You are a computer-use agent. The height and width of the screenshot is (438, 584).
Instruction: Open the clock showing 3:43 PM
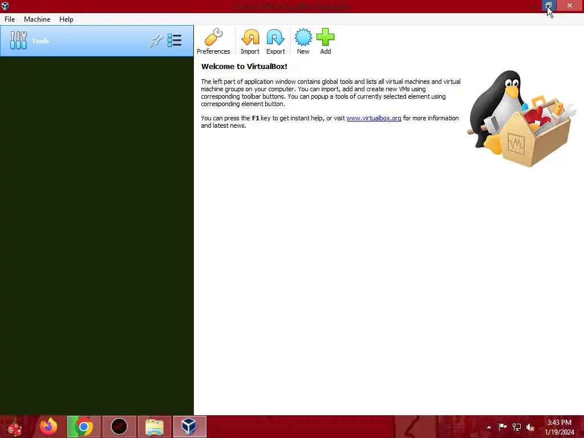click(559, 427)
